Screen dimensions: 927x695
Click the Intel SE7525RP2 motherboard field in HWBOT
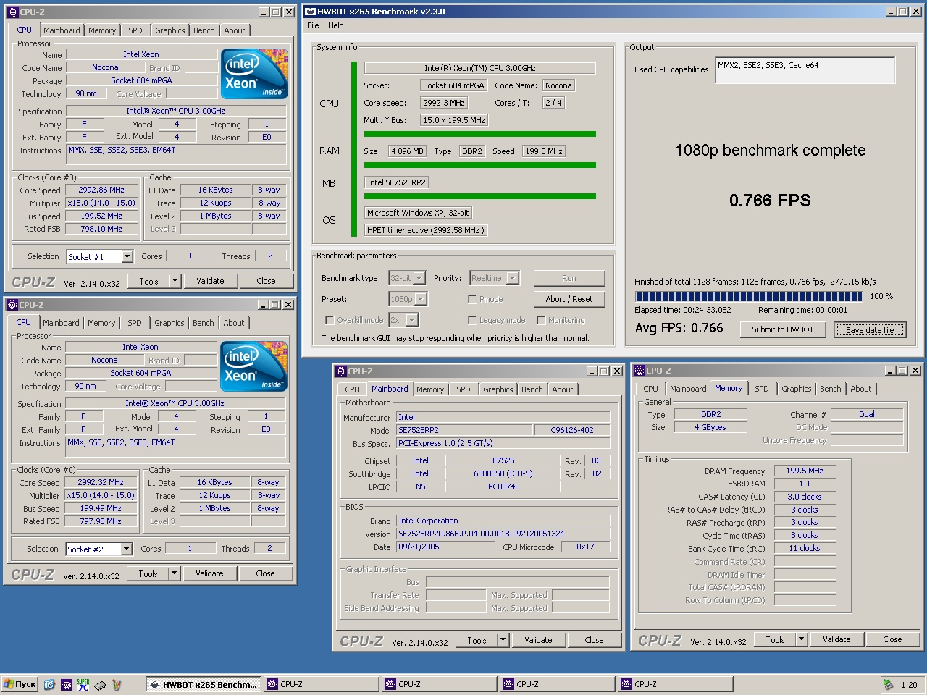397,182
